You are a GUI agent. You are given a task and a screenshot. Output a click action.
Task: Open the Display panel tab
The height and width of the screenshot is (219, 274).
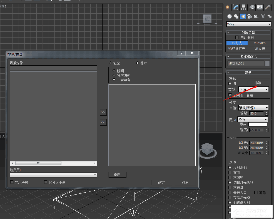(x=260, y=7)
